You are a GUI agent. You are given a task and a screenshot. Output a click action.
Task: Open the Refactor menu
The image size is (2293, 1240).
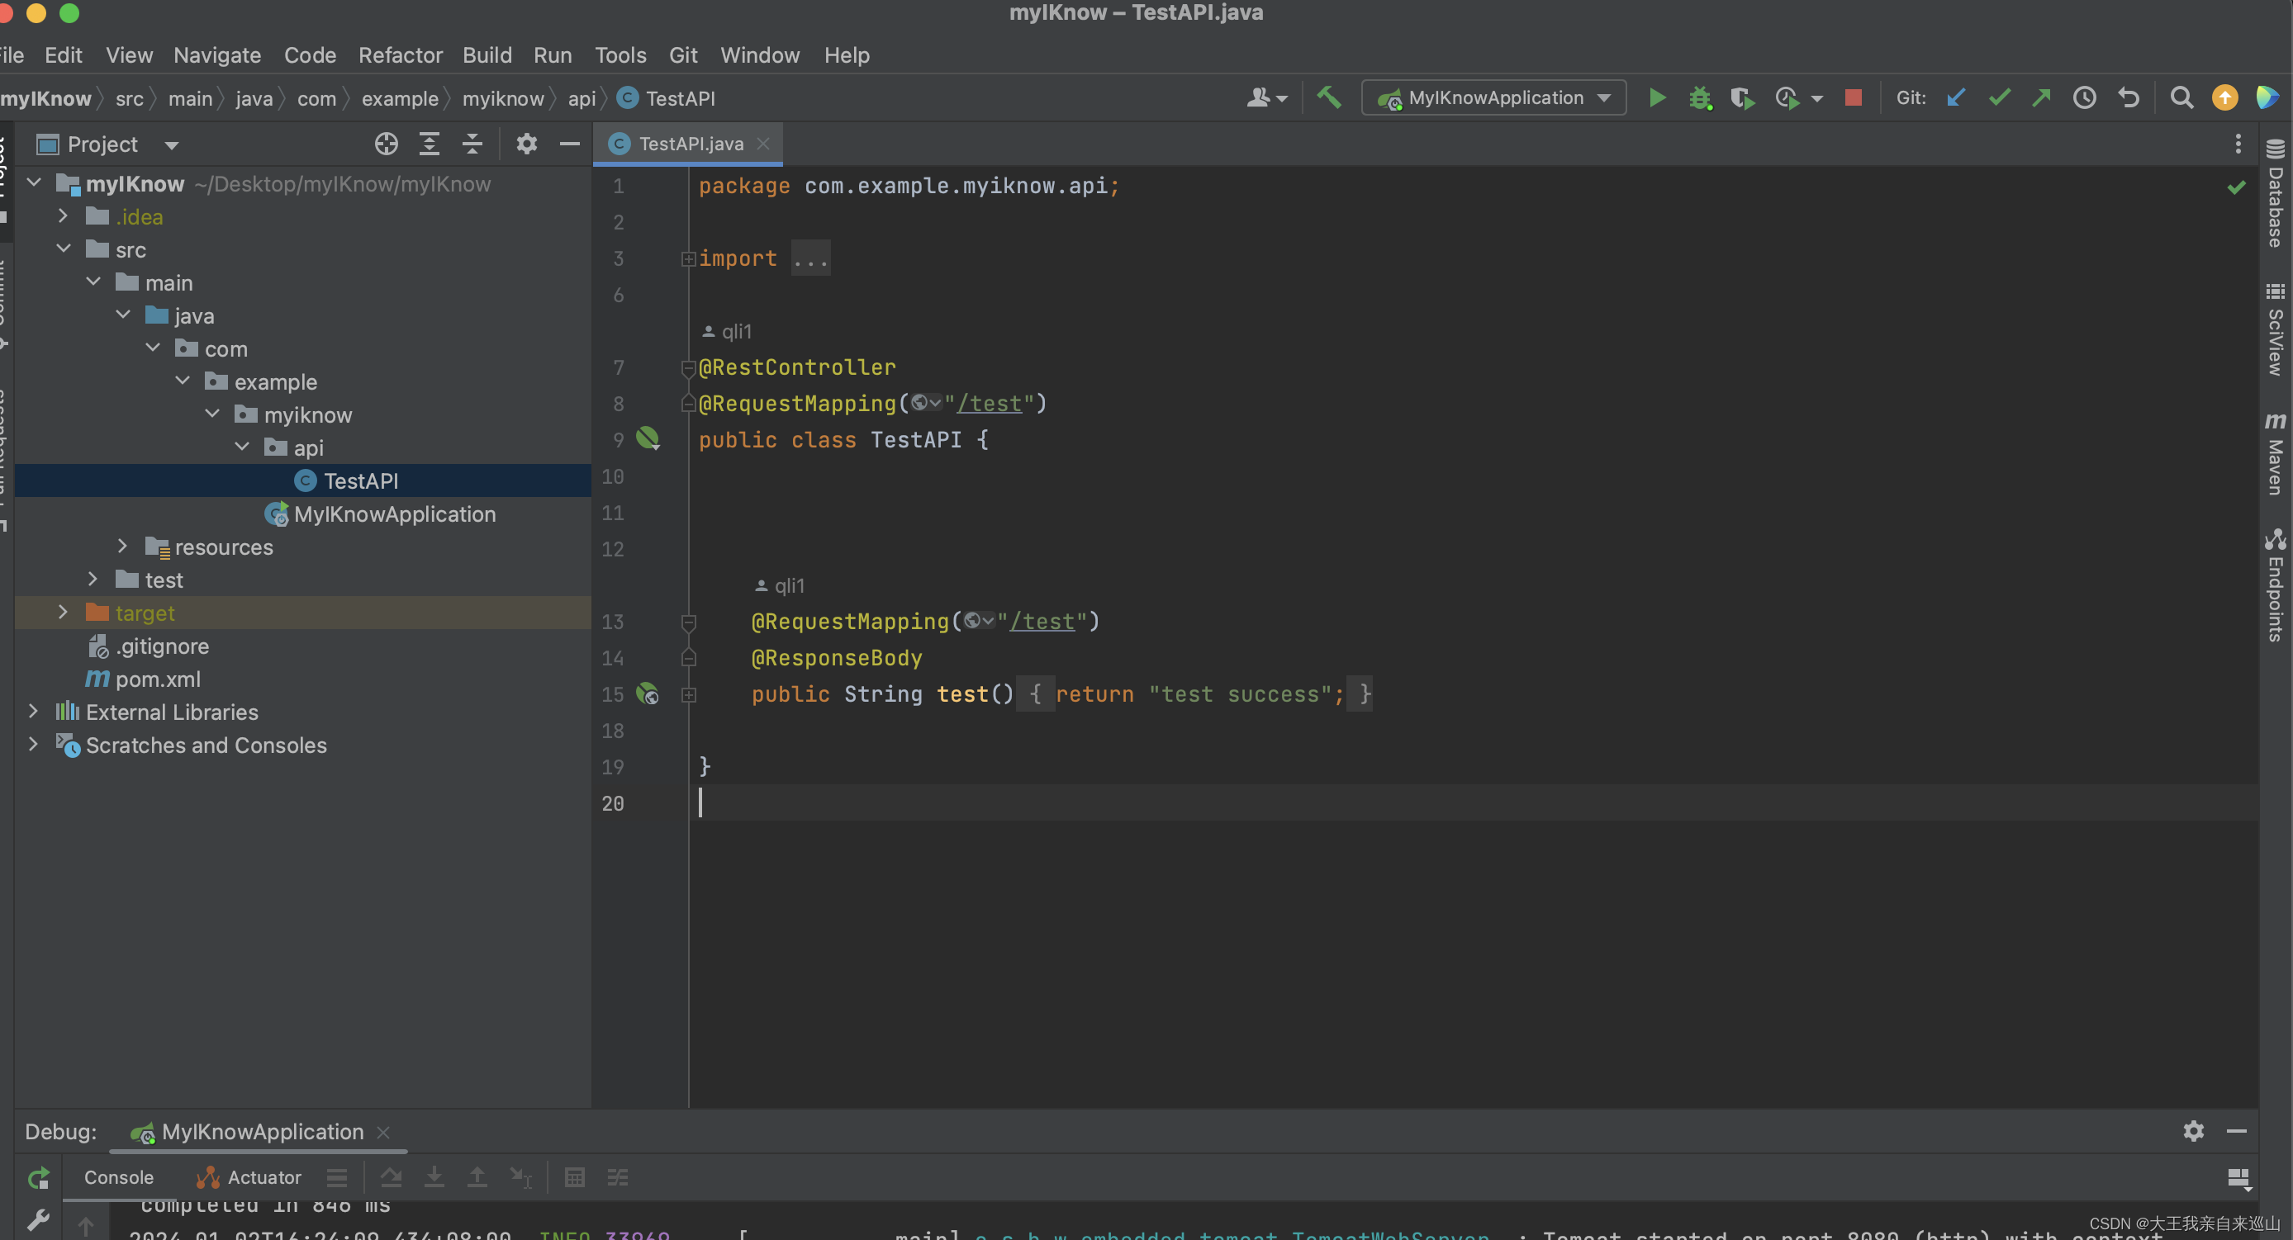(x=400, y=55)
